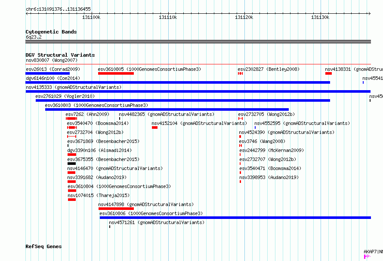Click the black bar under esv3675355

click(72, 164)
